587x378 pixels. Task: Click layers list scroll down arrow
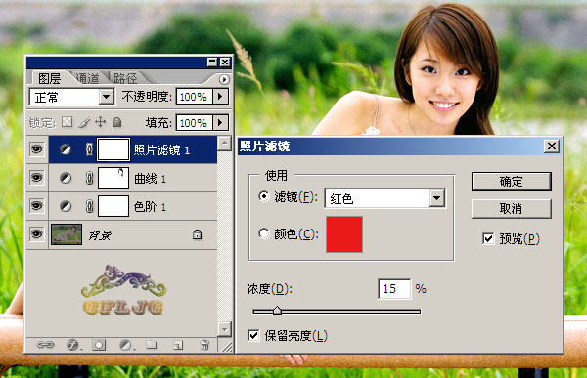click(224, 329)
